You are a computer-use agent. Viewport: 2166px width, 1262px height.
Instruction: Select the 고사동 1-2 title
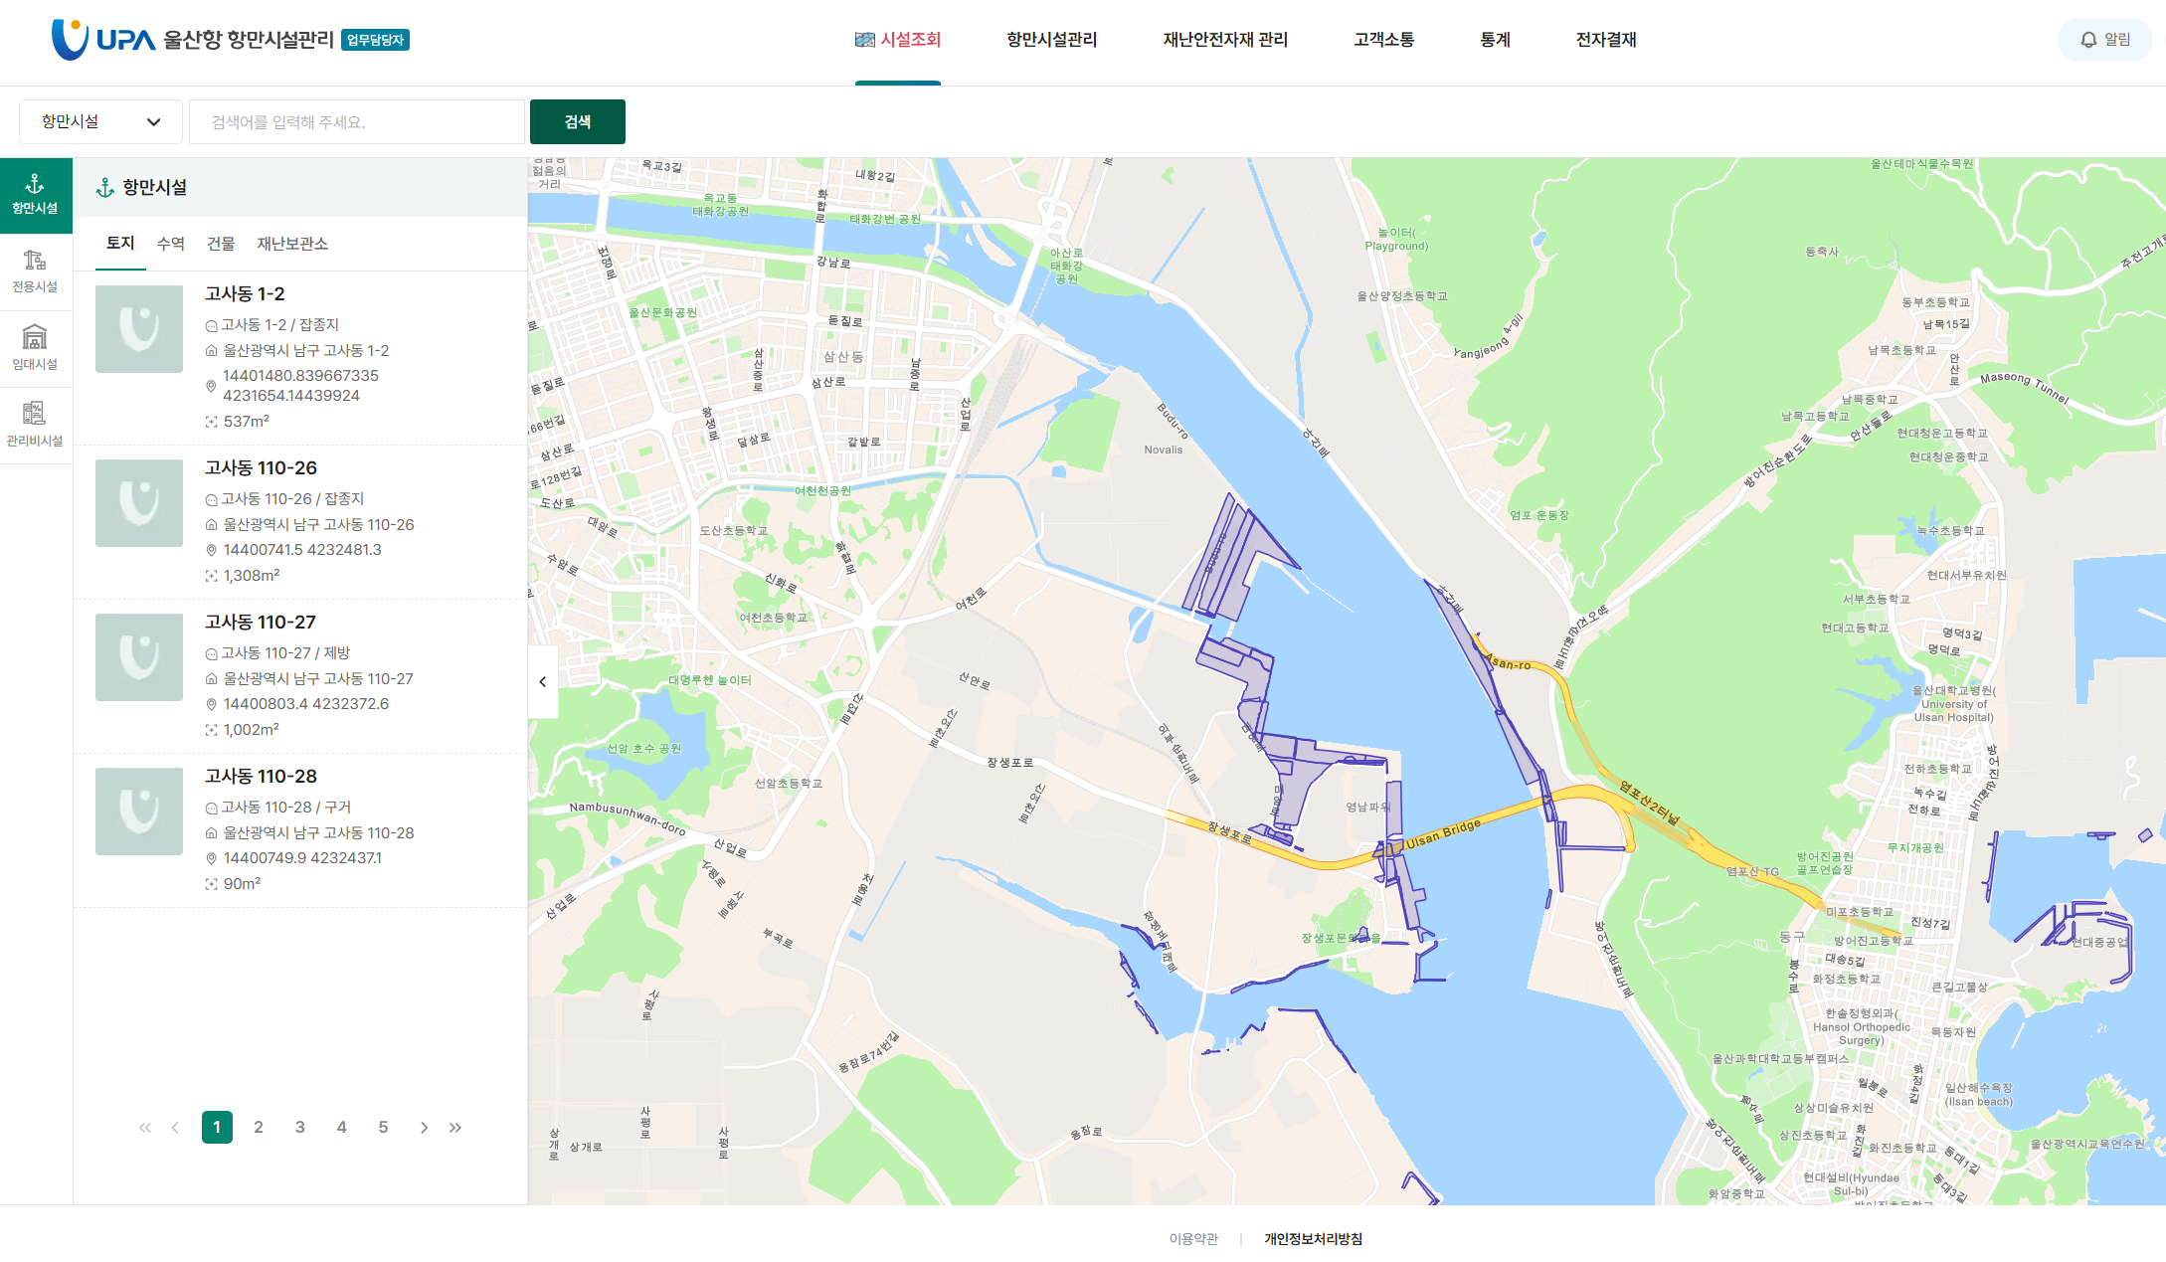tap(245, 294)
